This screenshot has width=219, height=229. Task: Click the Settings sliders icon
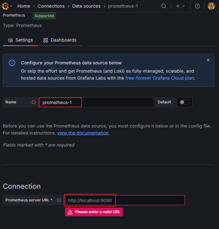pos(10,40)
